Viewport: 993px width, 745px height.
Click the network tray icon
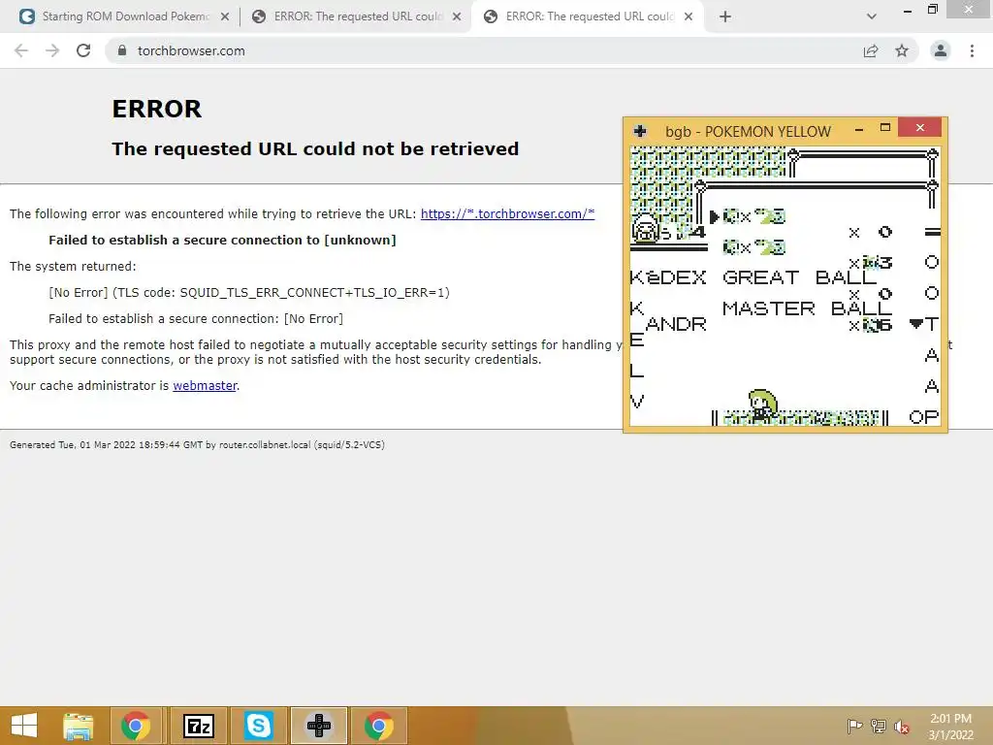click(879, 726)
